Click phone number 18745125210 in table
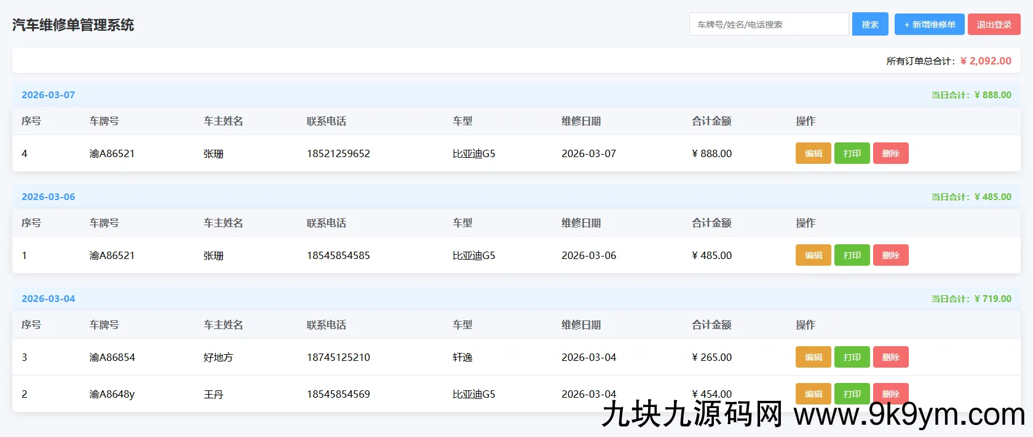Image resolution: width=1033 pixels, height=437 pixels. coord(338,357)
